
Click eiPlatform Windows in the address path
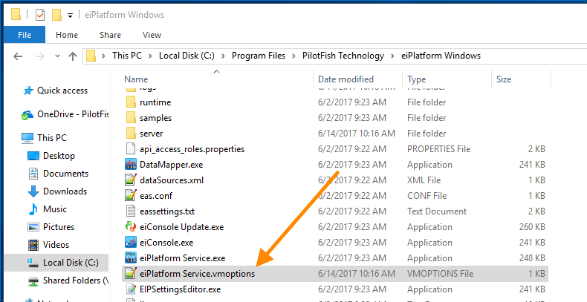click(x=441, y=56)
